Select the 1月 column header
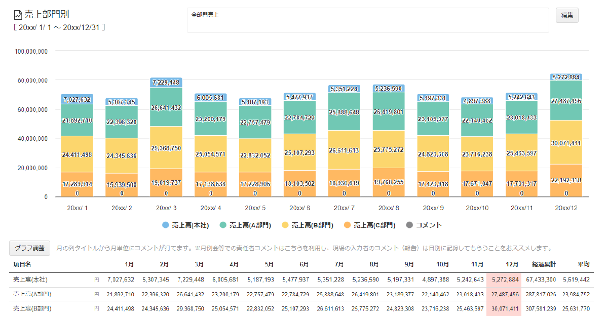This screenshot has height=316, width=608. (129, 264)
